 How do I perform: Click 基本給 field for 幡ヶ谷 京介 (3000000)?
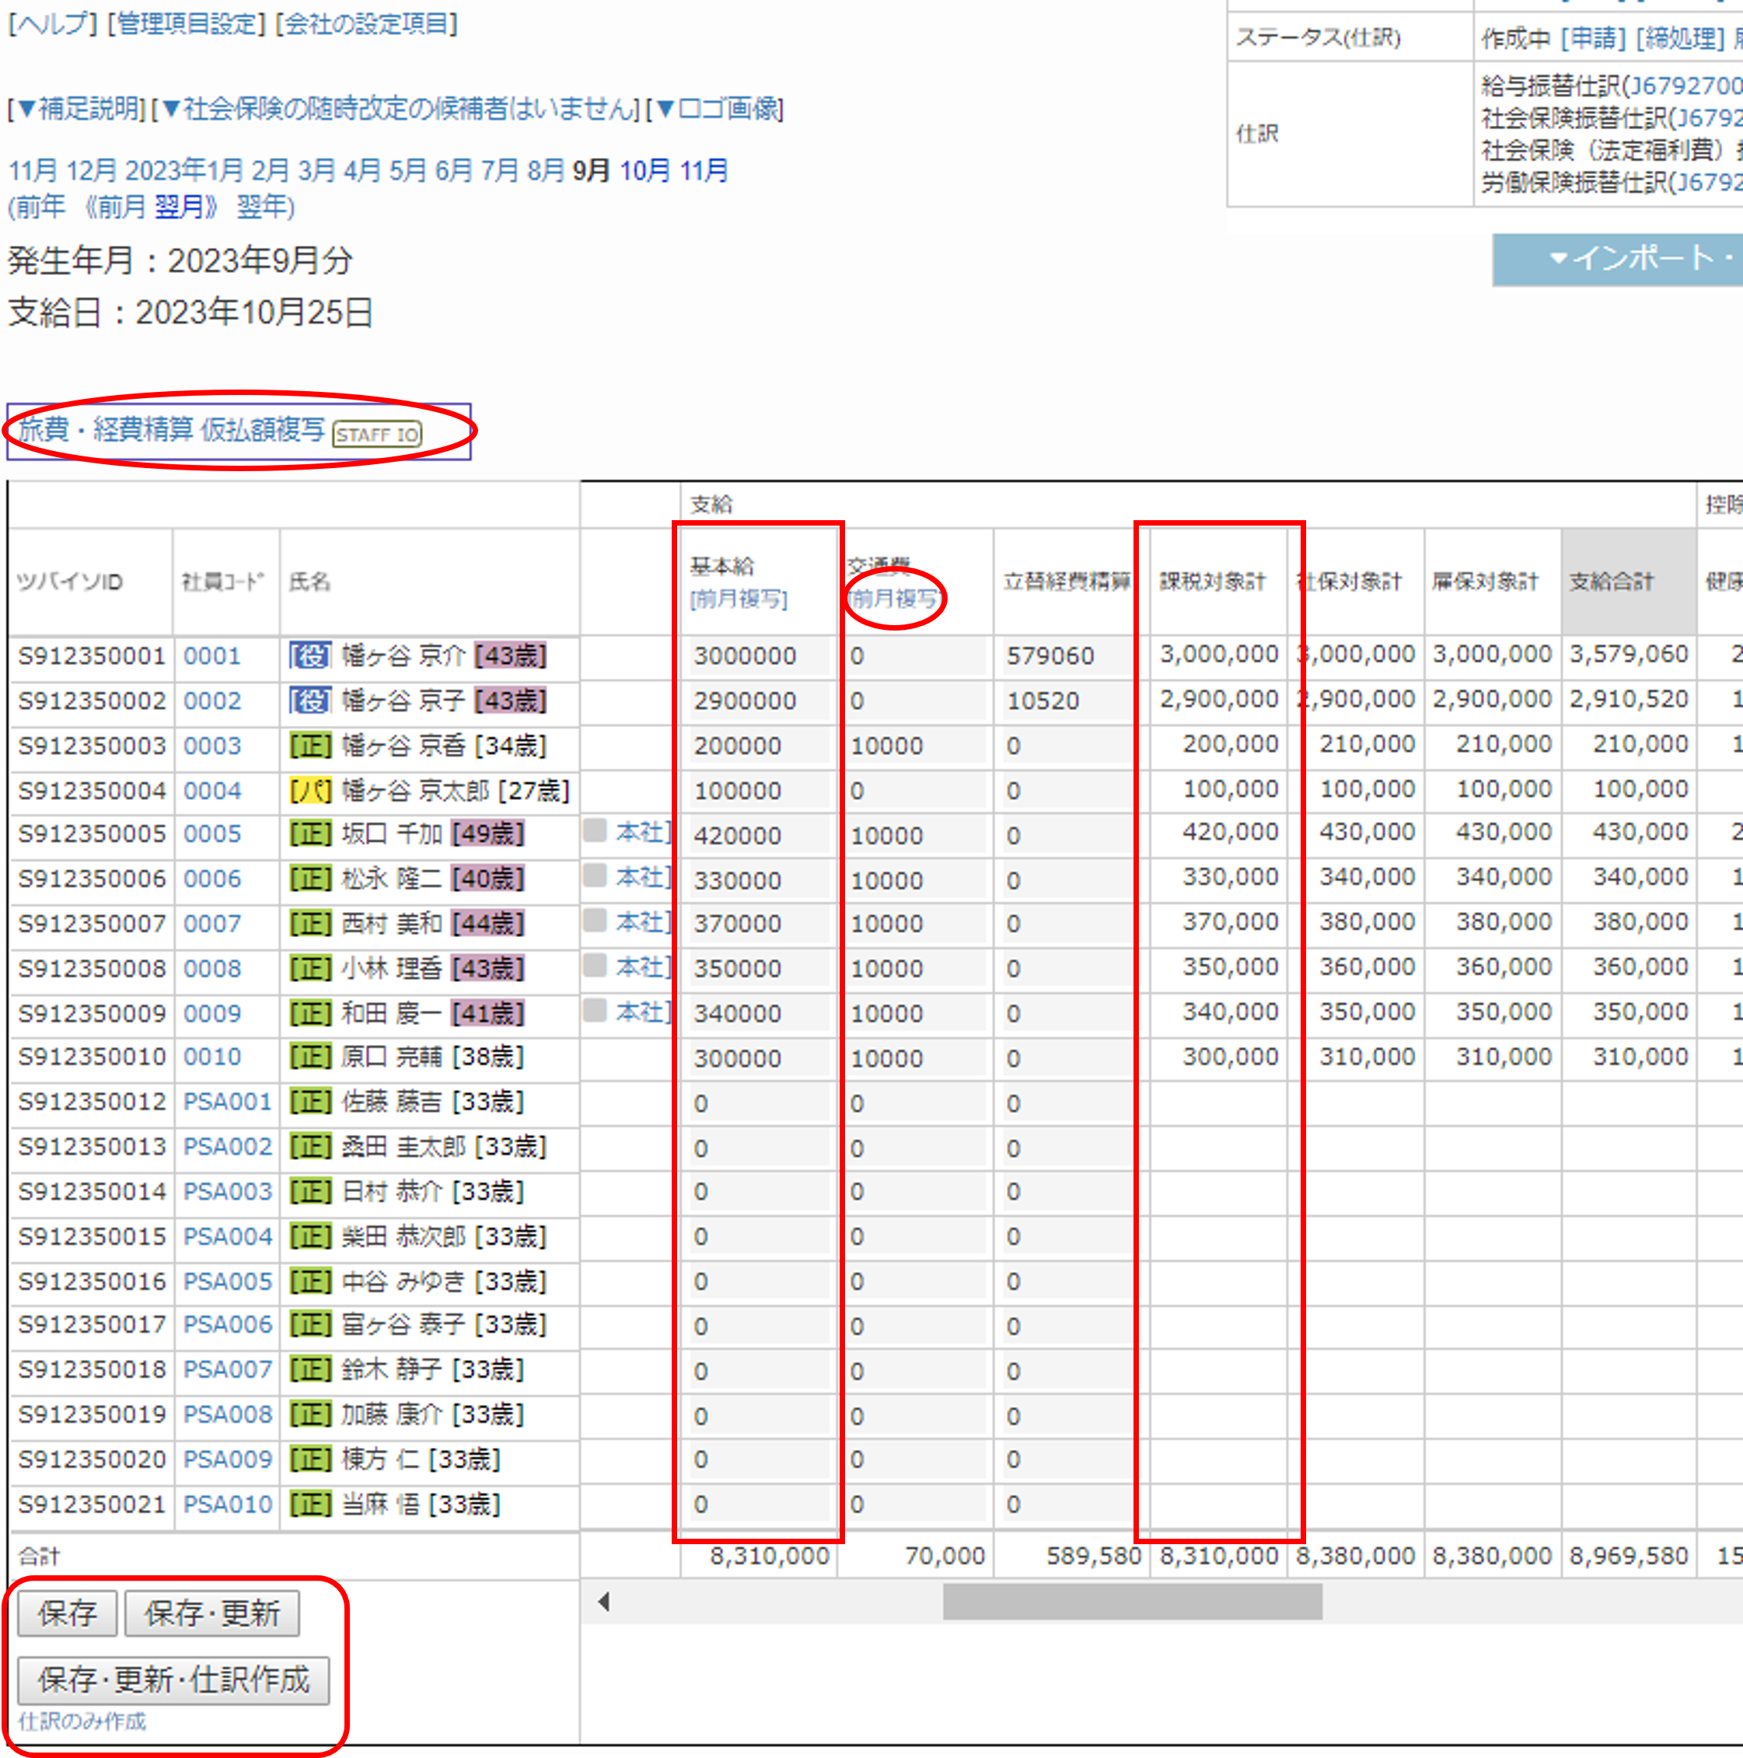pos(760,656)
